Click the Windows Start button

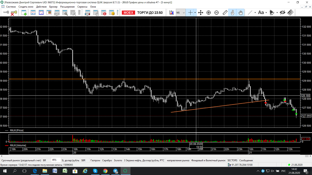[x=5, y=171]
